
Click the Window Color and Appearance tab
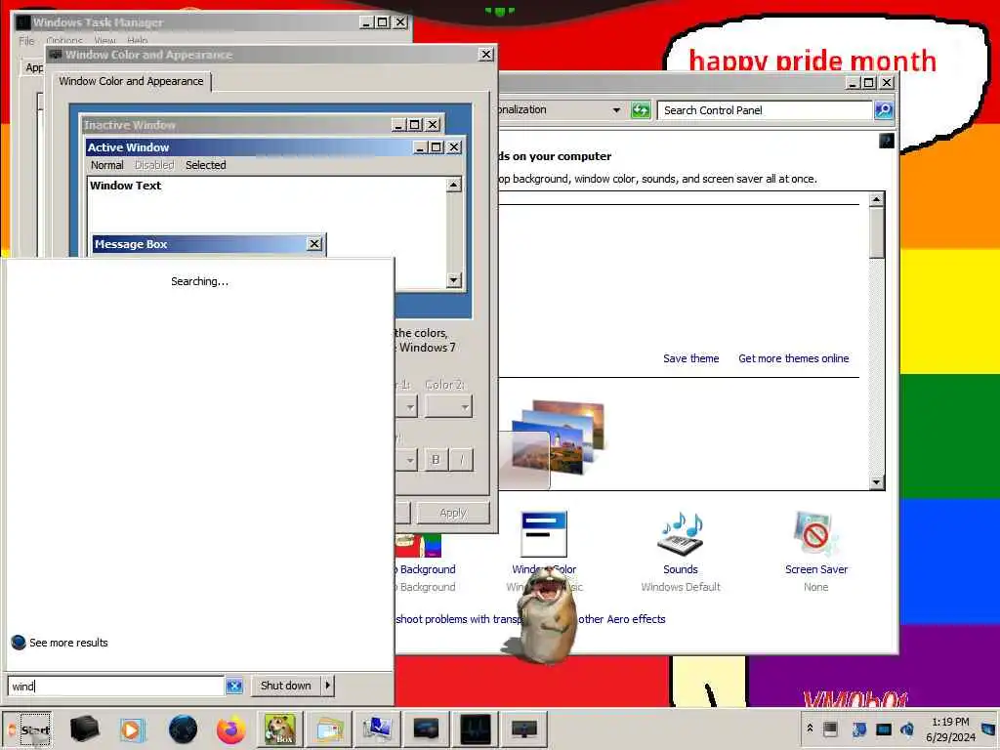(131, 81)
